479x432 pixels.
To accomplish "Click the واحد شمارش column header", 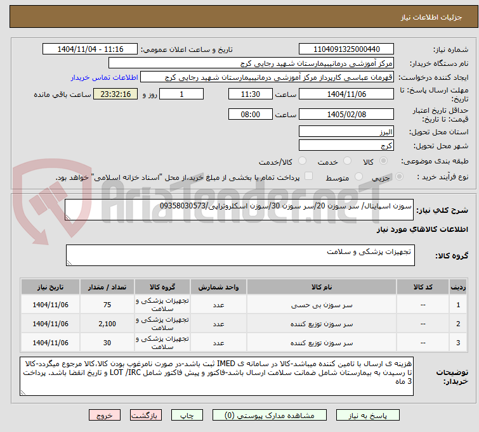I will (x=218, y=287).
